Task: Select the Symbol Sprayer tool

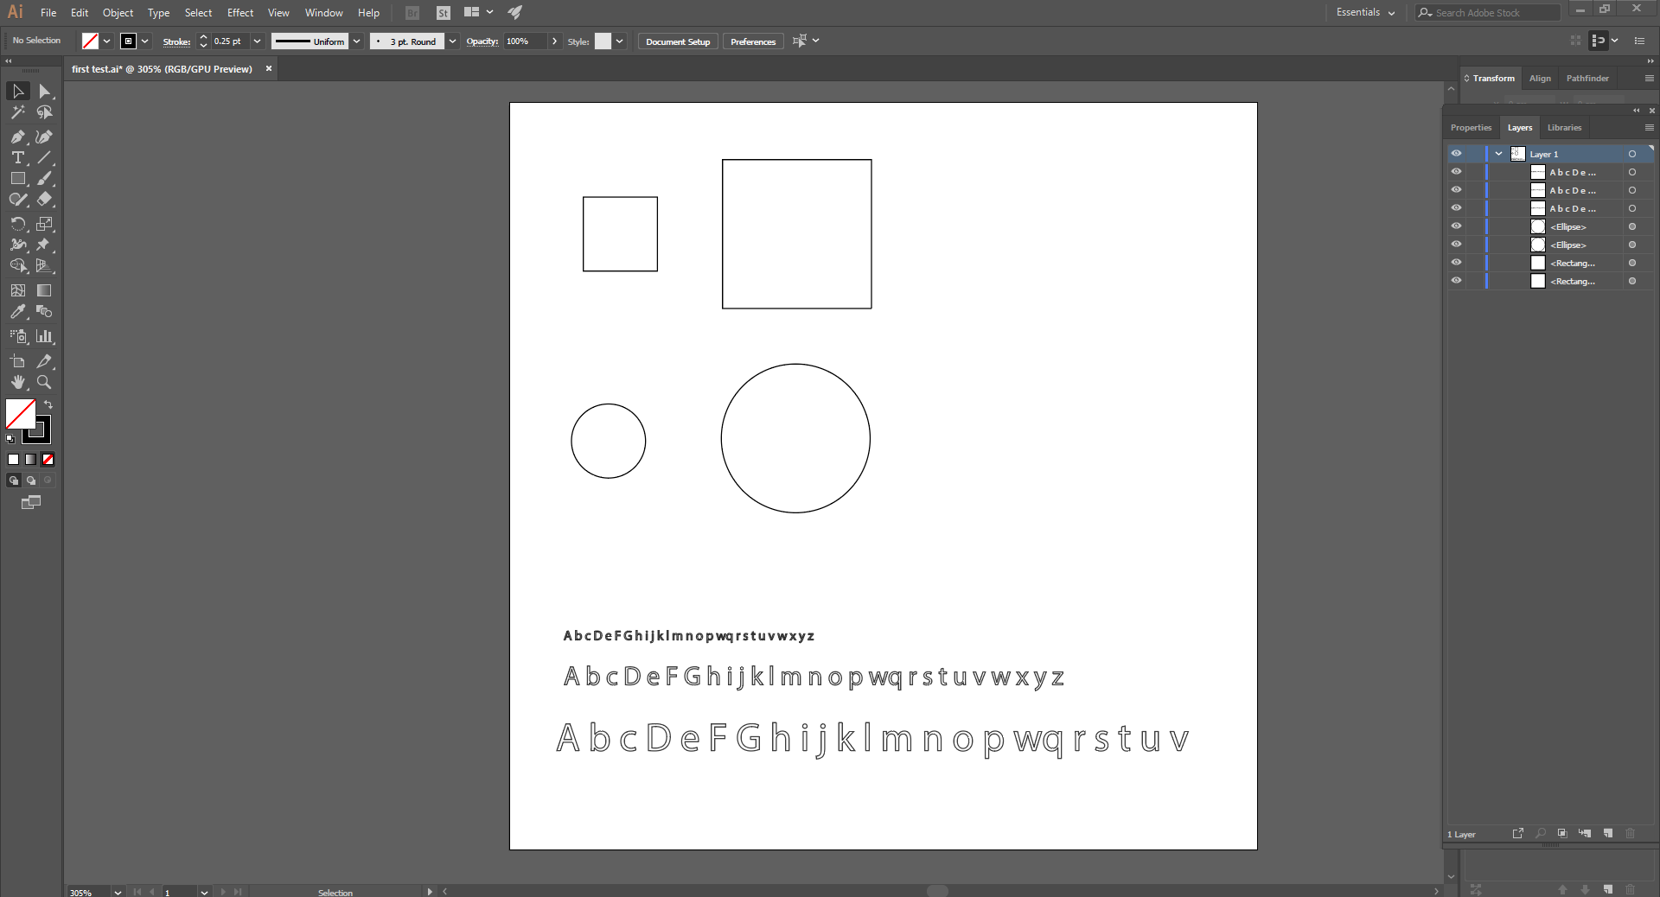Action: [x=18, y=336]
